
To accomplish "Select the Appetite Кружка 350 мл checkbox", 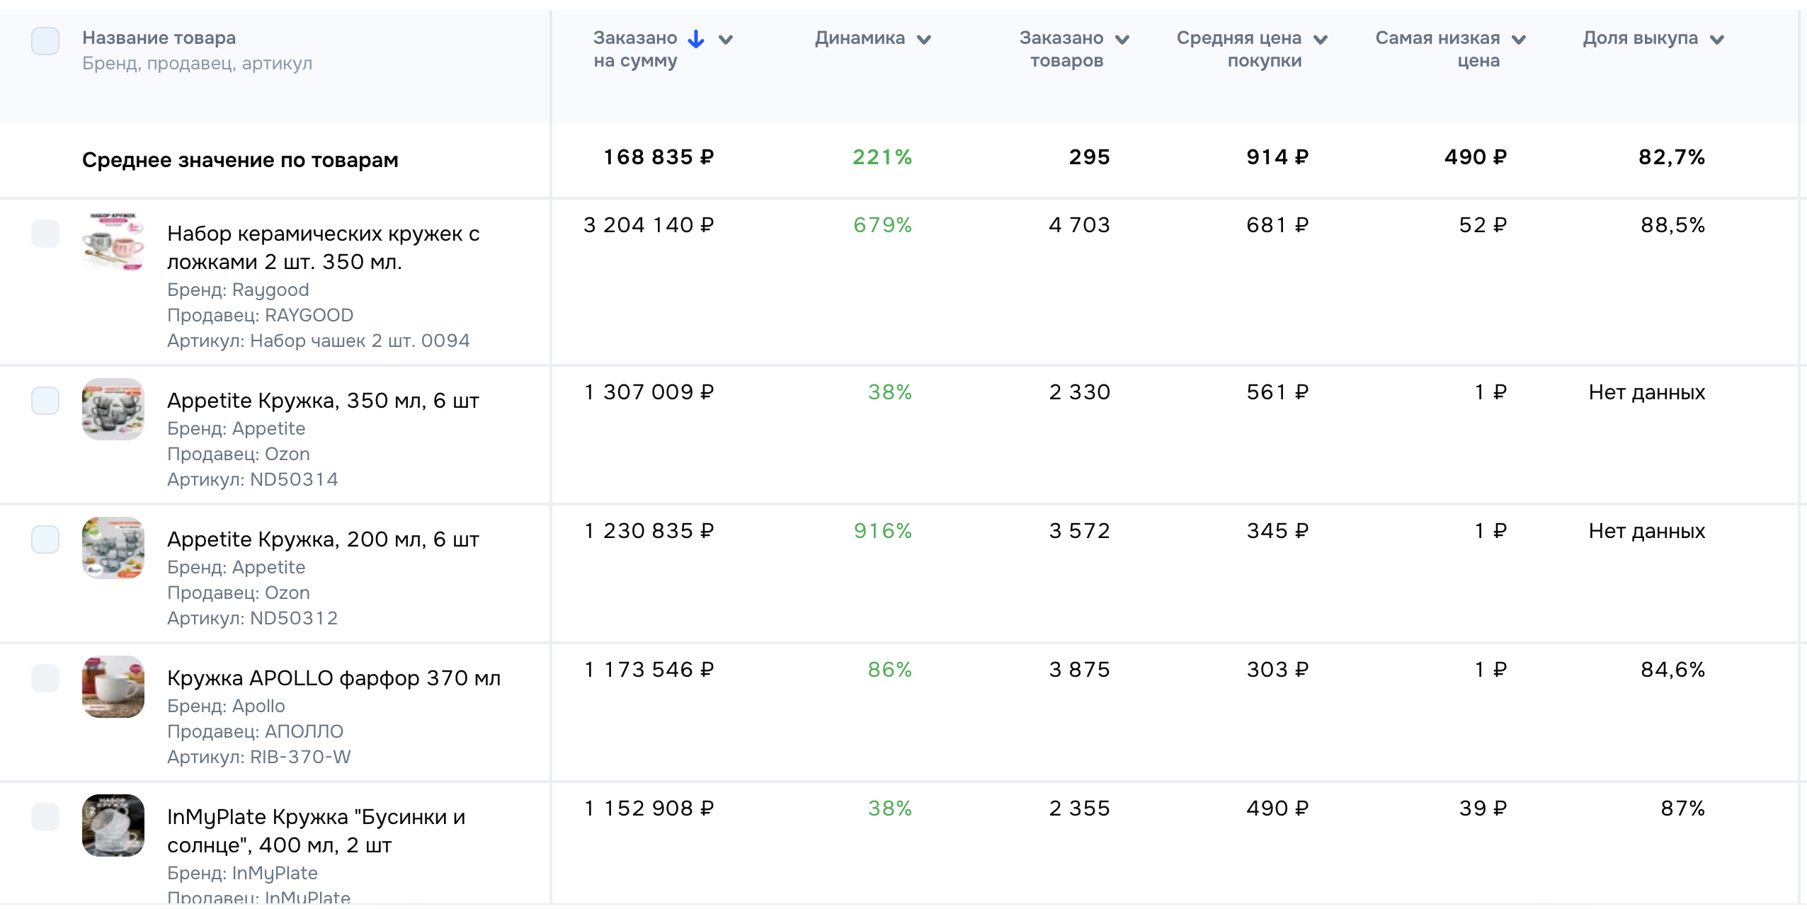I will pos(45,401).
